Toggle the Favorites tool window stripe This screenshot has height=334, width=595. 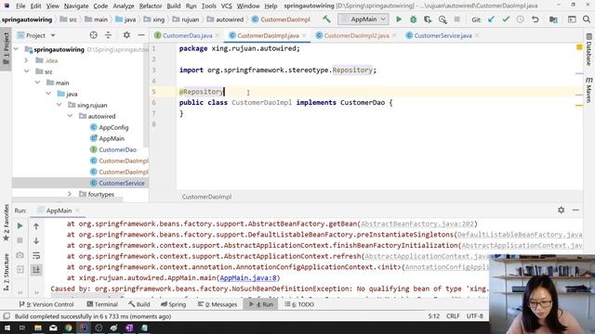pyautogui.click(x=7, y=224)
